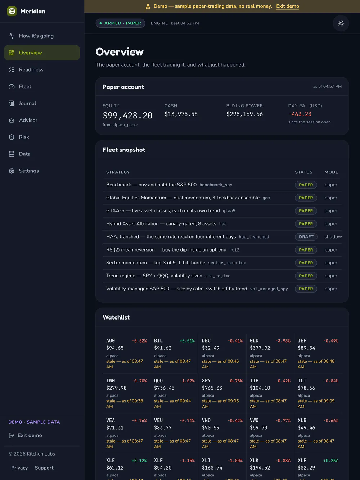Open the Advisor section
This screenshot has height=480, width=360.
(x=42, y=121)
